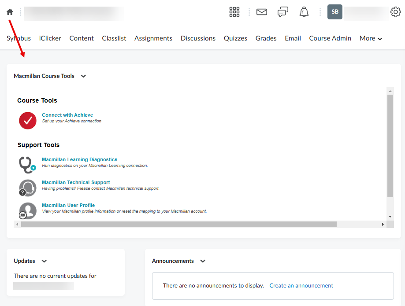Expand the Updates section chevron
The height and width of the screenshot is (306, 405).
point(44,261)
